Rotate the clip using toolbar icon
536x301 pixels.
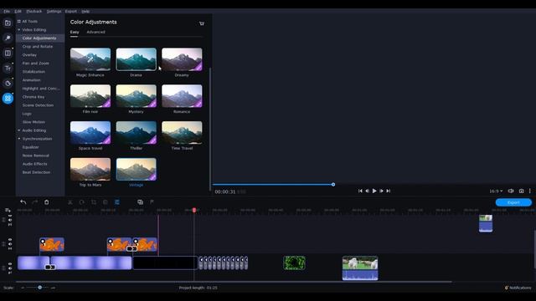[x=82, y=202]
